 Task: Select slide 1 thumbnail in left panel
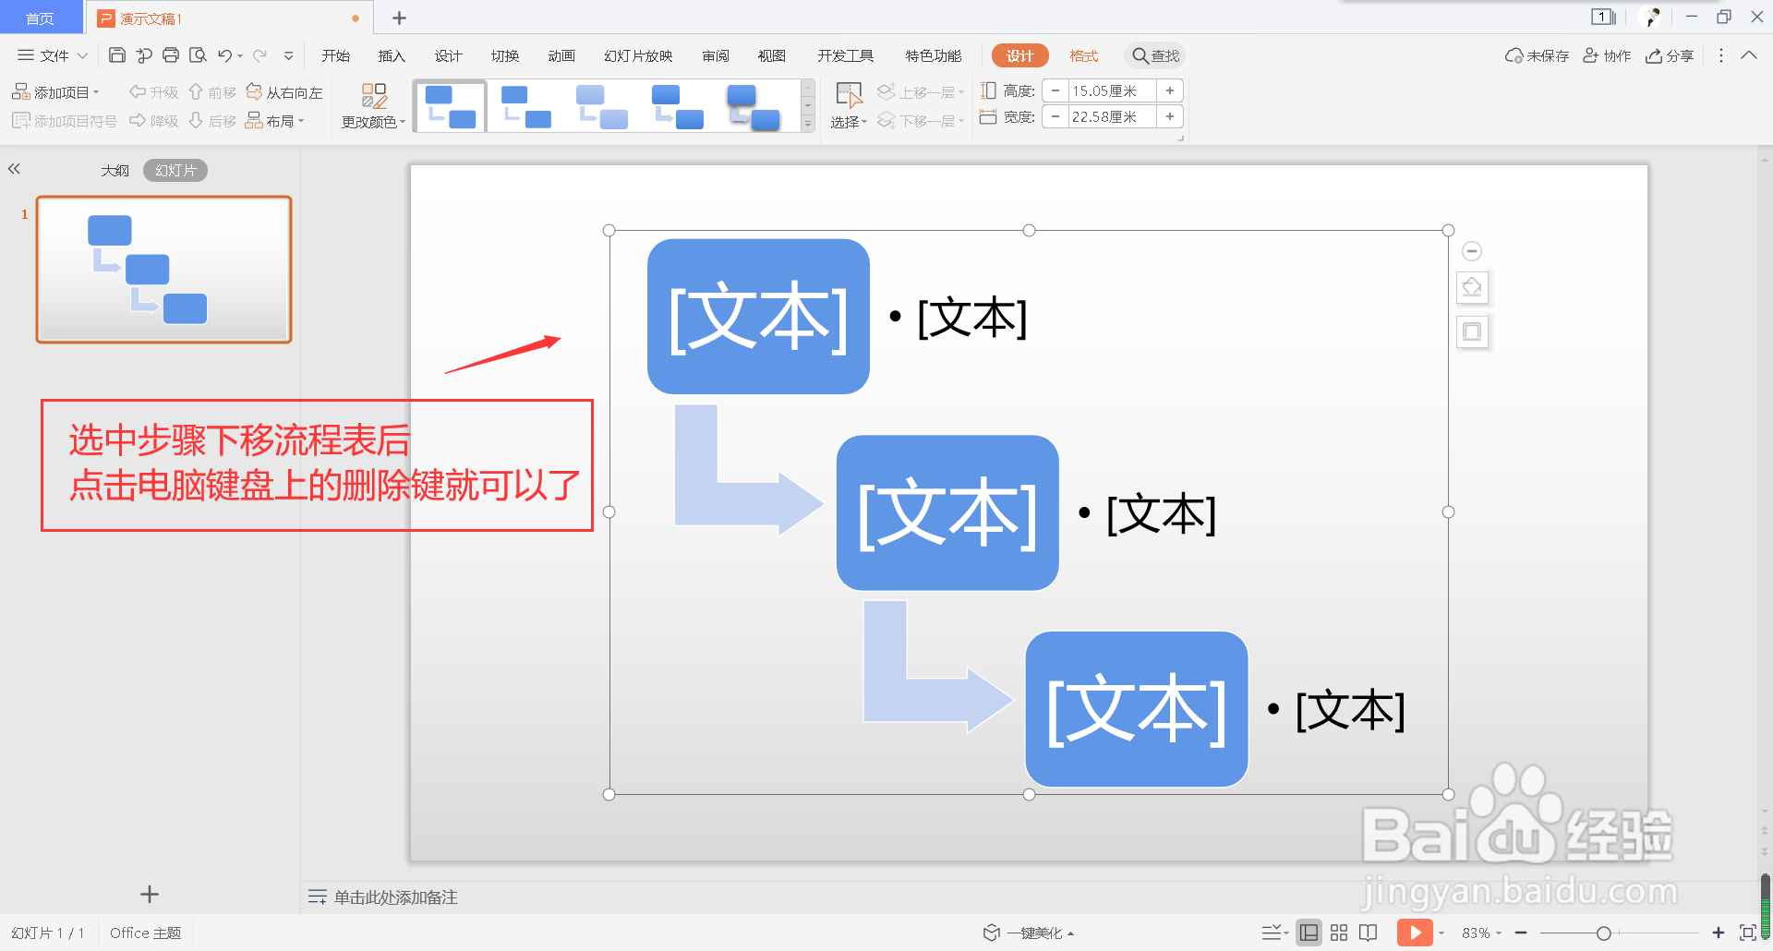pyautogui.click(x=163, y=269)
